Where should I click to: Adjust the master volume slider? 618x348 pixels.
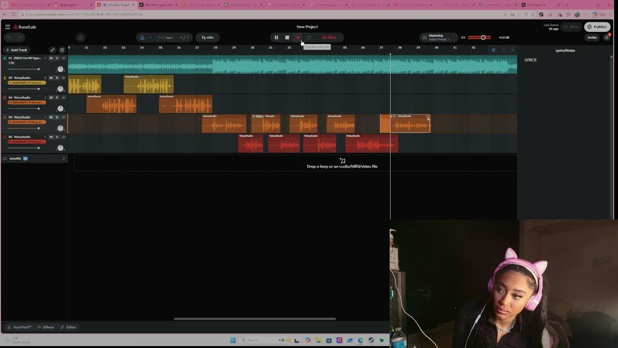tap(479, 37)
